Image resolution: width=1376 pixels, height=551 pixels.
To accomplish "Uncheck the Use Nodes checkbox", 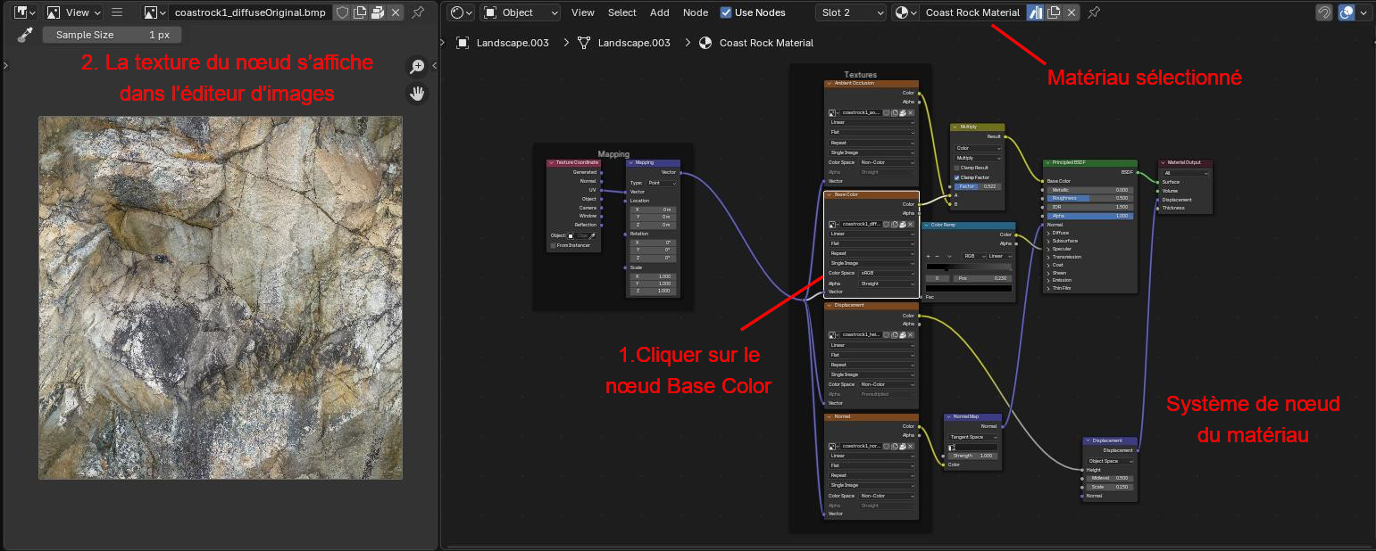I will coord(726,12).
